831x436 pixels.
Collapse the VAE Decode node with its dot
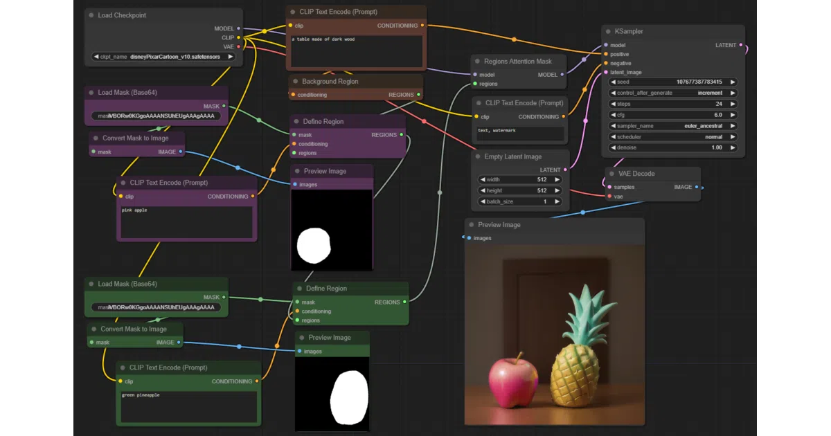(611, 174)
